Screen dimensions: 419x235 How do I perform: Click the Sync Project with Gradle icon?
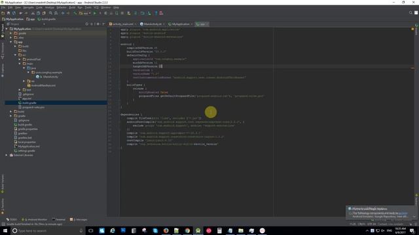coord(136,13)
